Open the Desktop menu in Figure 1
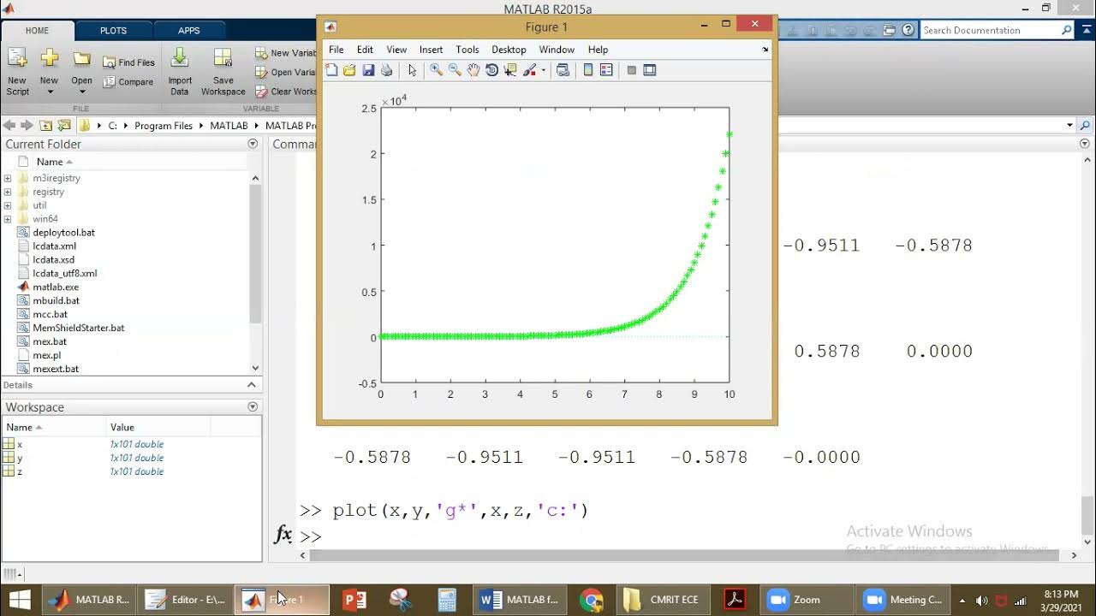 pos(509,50)
